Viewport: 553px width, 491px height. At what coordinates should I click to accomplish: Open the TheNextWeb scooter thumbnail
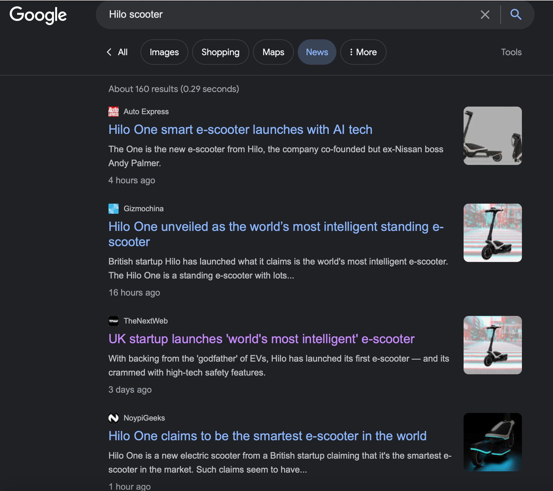(x=492, y=345)
